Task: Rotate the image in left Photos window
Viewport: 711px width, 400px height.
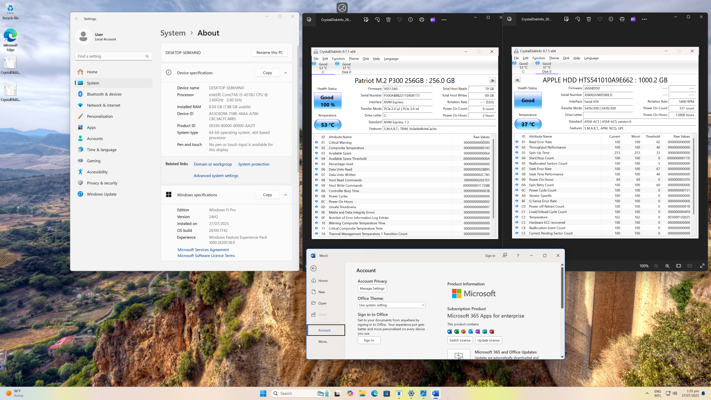Action: point(377,20)
